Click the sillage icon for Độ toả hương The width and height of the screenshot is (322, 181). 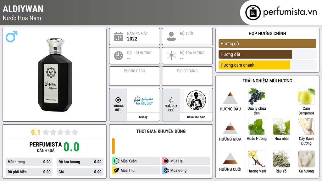171,56
